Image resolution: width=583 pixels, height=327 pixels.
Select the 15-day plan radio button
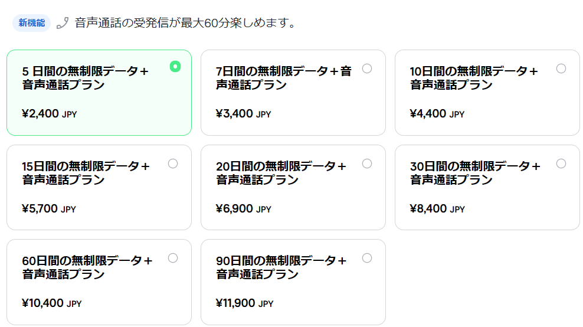[173, 163]
